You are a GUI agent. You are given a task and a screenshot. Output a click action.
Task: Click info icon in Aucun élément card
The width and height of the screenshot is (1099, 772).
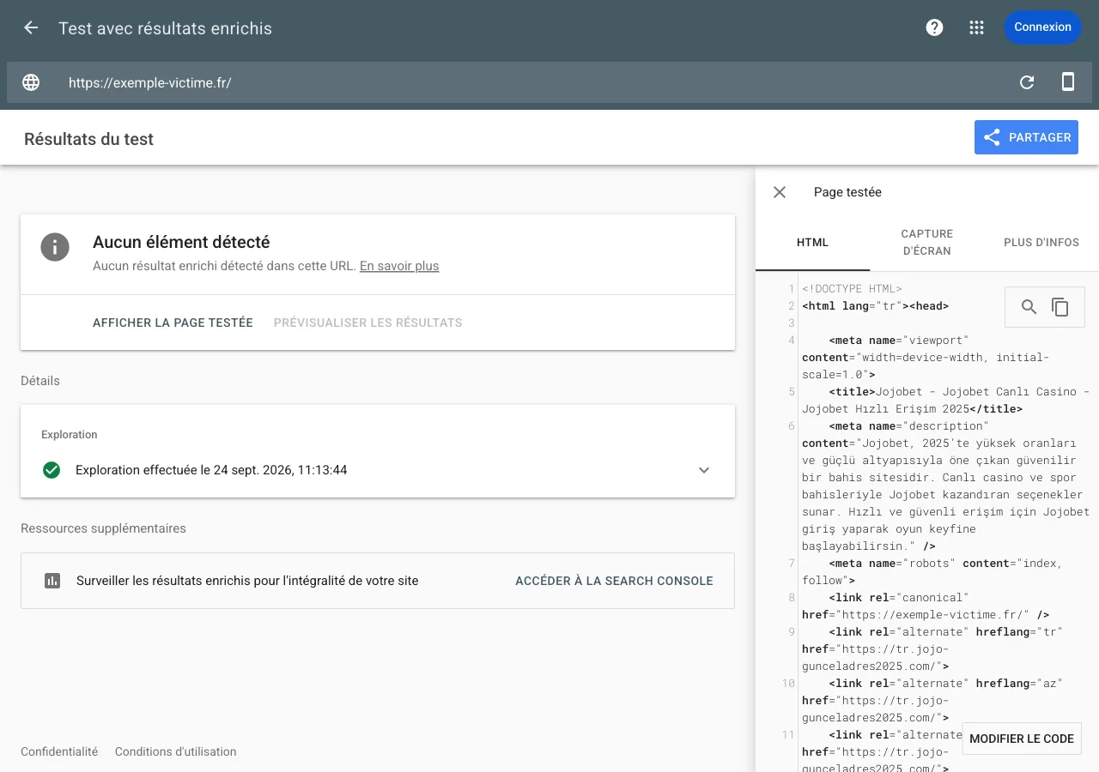pos(55,248)
